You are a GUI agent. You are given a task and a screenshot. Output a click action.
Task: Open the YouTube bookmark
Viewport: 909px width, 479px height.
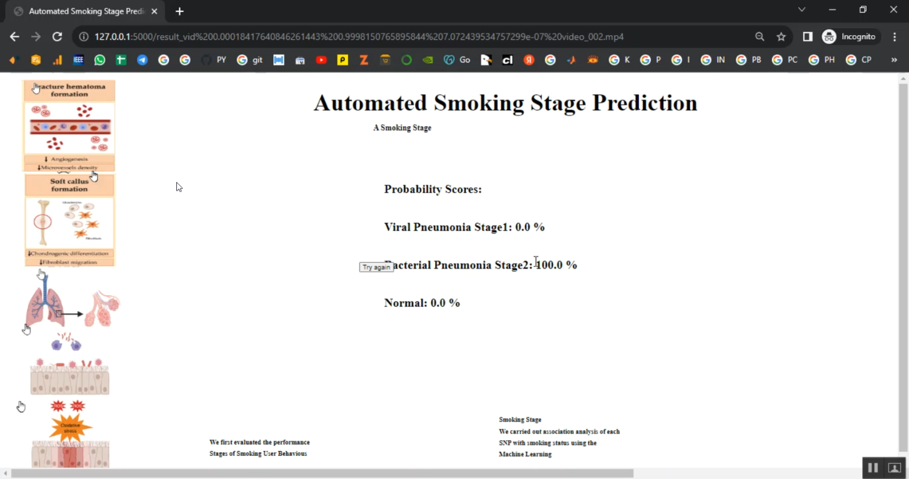coord(321,60)
